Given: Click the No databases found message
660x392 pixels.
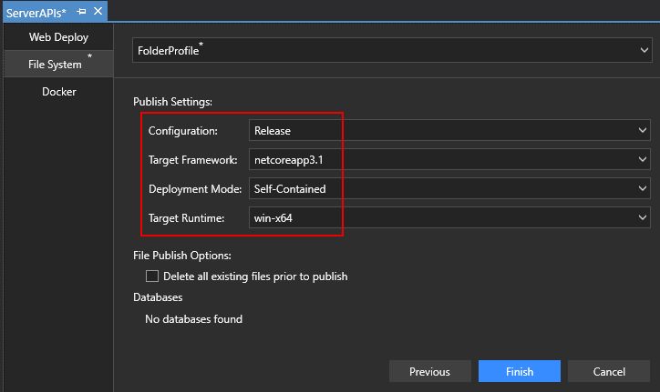Looking at the screenshot, I should point(193,319).
